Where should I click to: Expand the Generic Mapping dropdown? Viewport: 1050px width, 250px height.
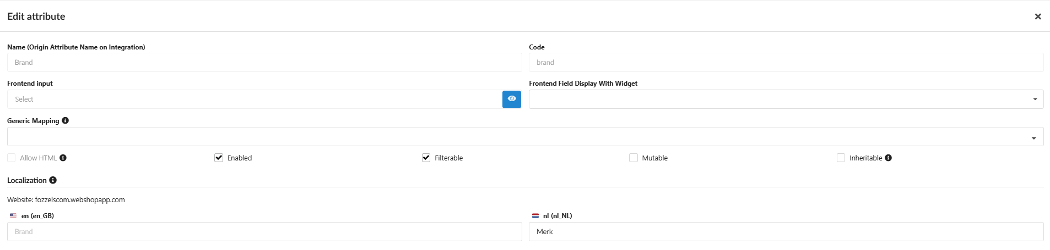click(x=525, y=137)
